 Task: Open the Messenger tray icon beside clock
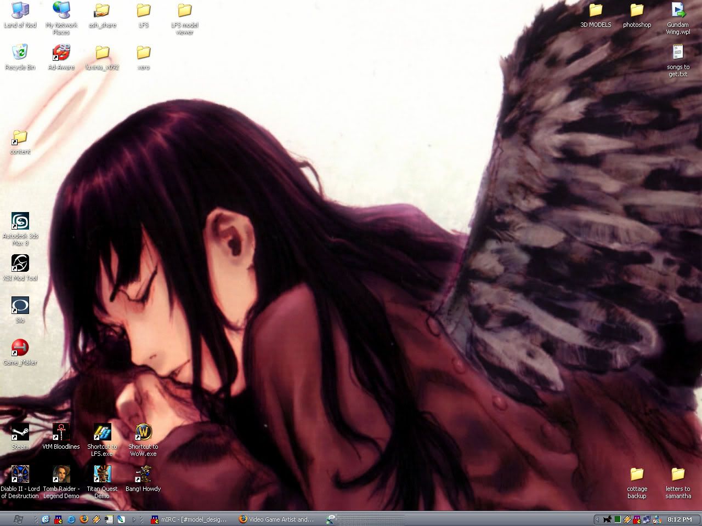click(657, 519)
